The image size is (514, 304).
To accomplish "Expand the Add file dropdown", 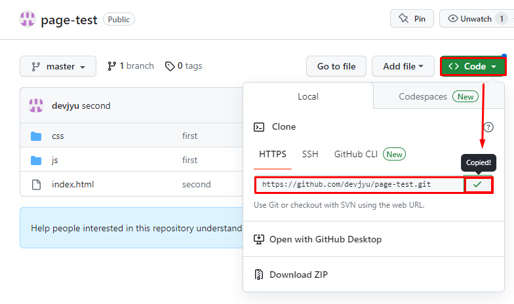I will (x=403, y=66).
